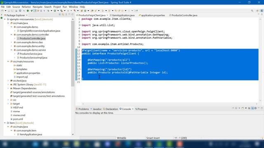Close the Console view tab
Screen dimensions: 264x148
click(x=133, y=109)
